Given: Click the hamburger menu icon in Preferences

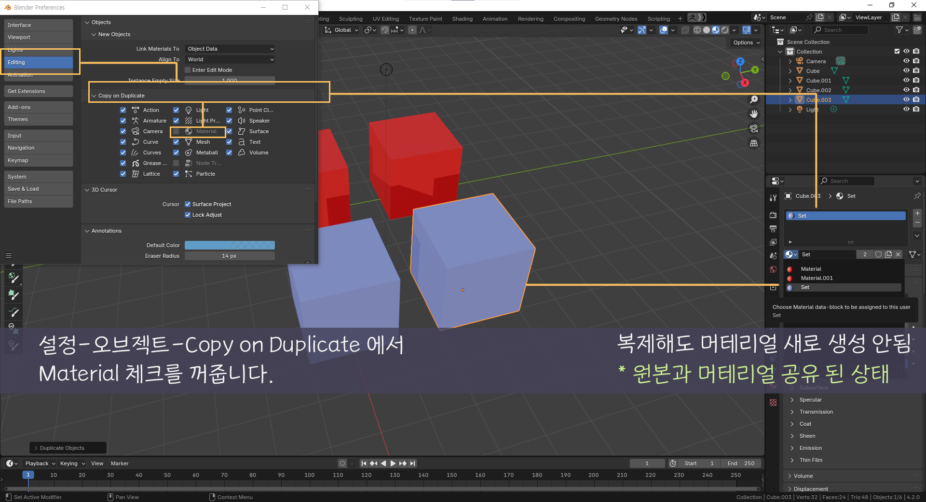Looking at the screenshot, I should (8, 255).
